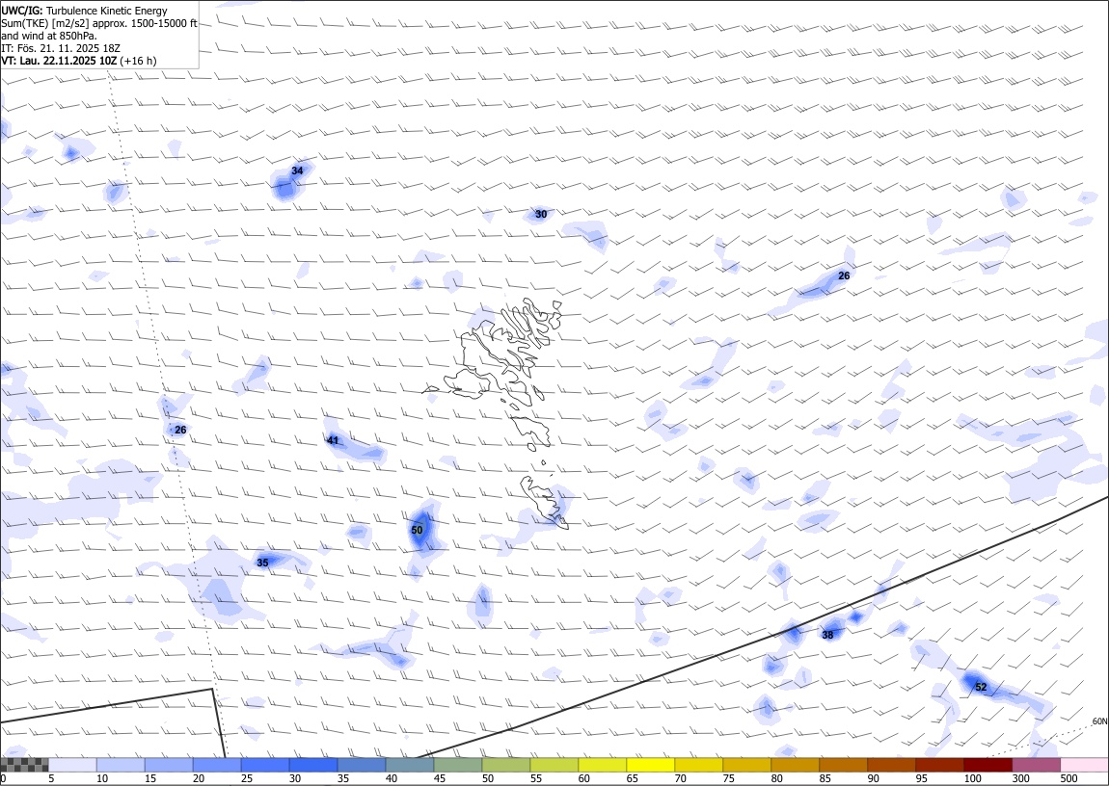Click the 65–70 bright yellow legend segment

(x=650, y=765)
